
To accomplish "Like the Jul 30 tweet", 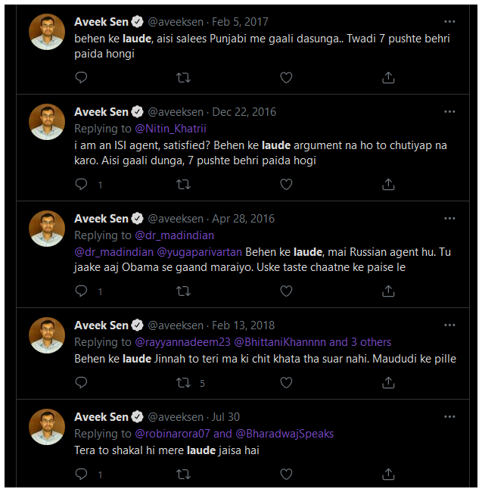I will [x=286, y=475].
